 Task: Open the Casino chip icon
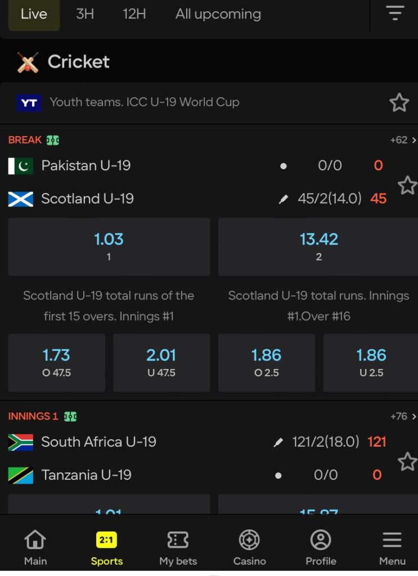pos(249,547)
